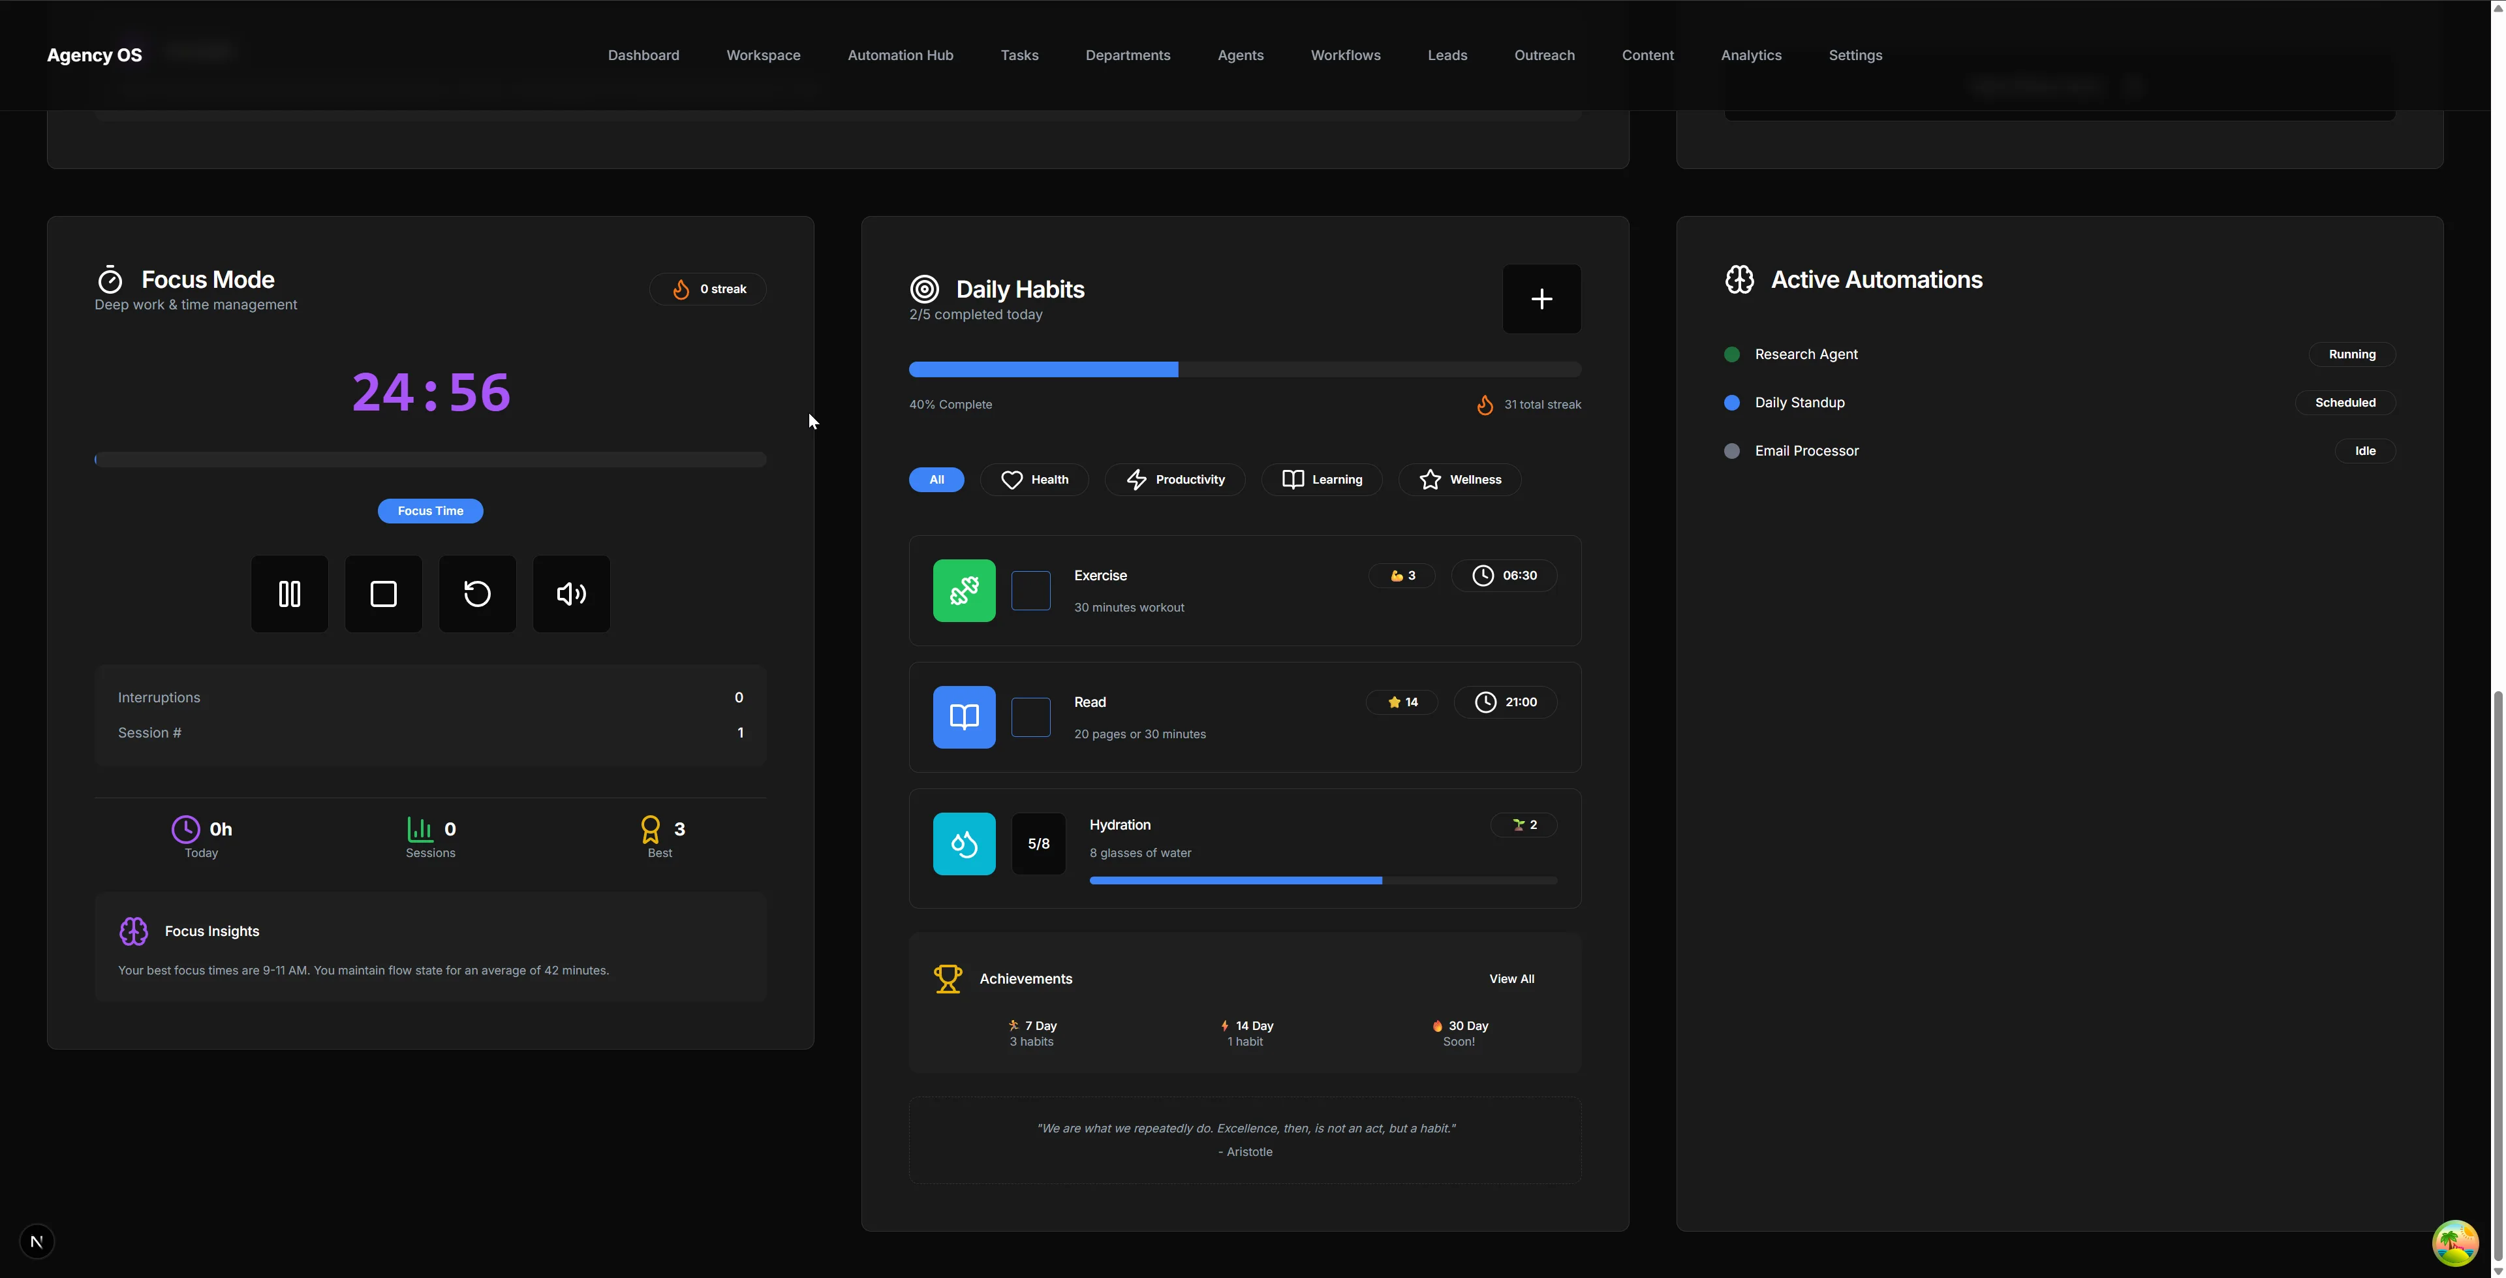
Task: Mute the focus session sound
Action: pyautogui.click(x=571, y=594)
